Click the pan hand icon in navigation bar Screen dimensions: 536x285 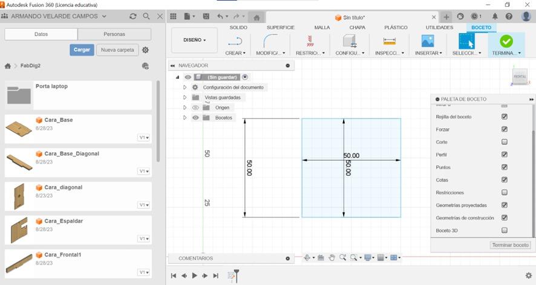(x=332, y=258)
